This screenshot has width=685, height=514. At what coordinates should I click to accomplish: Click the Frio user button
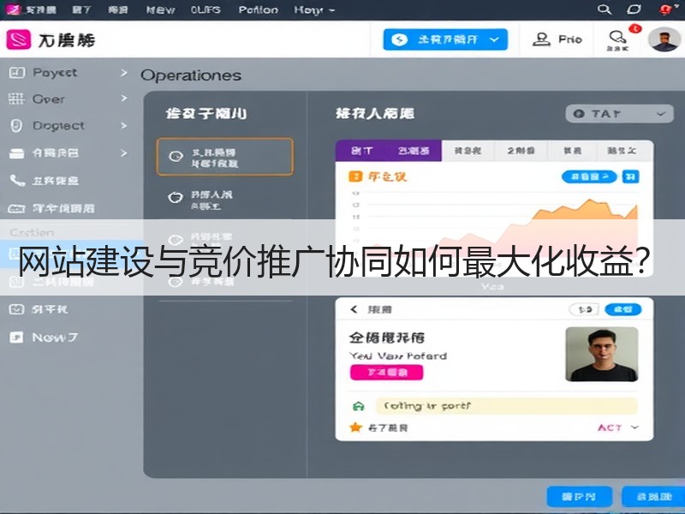point(557,39)
